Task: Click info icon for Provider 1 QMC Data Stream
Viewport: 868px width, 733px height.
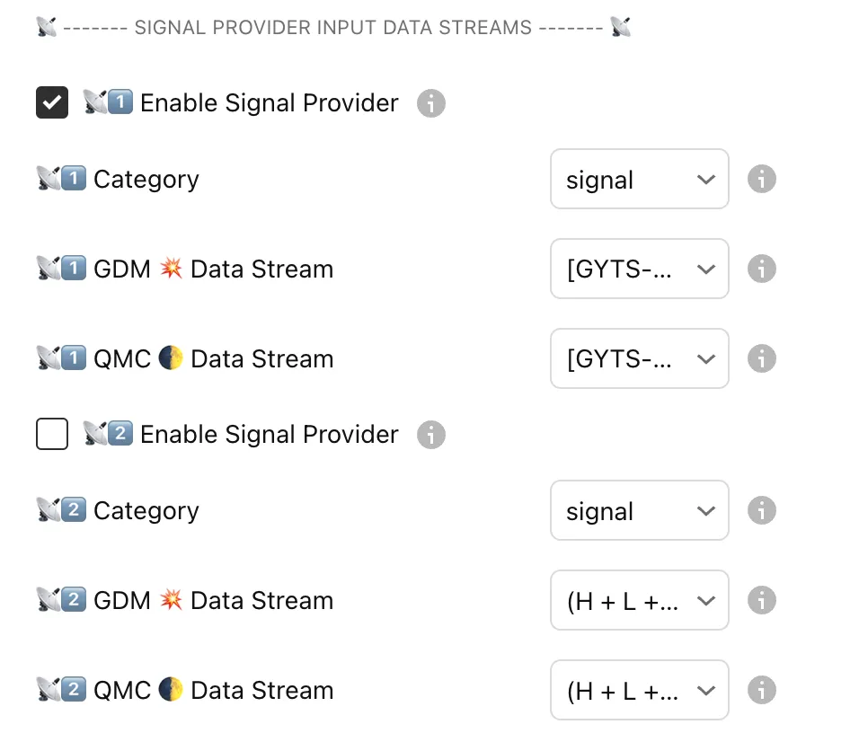Action: pyautogui.click(x=762, y=358)
